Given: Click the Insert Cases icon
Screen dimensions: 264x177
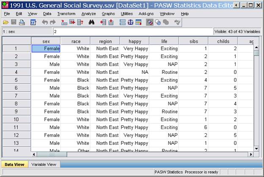Looking at the screenshot, I should (103, 22).
